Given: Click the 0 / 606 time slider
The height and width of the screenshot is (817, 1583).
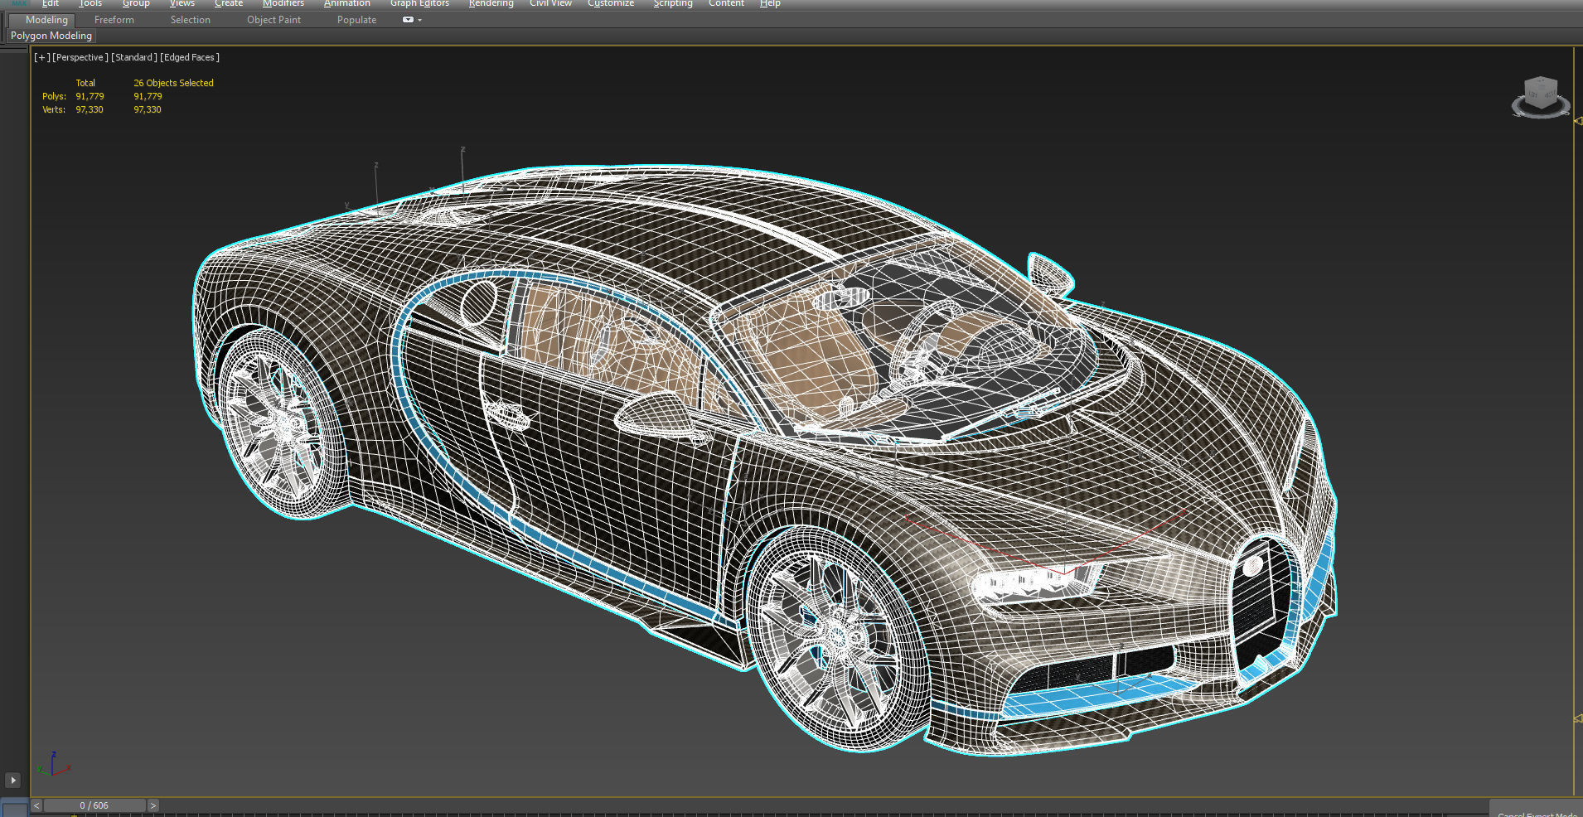Looking at the screenshot, I should coord(94,805).
